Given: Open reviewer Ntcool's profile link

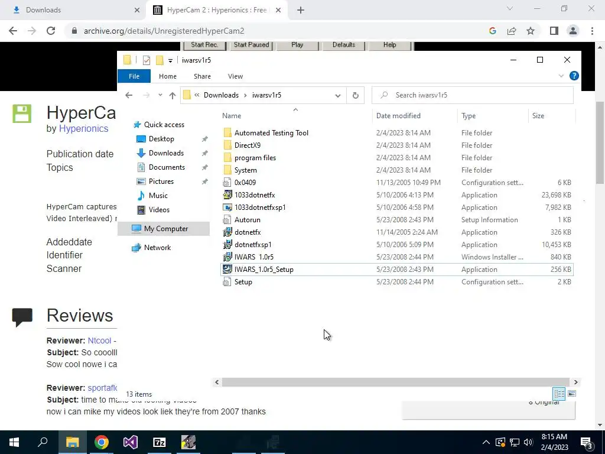Looking at the screenshot, I should [99, 340].
